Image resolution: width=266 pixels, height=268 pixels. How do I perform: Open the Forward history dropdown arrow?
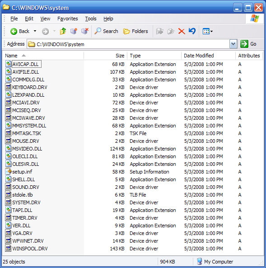pos(54,31)
